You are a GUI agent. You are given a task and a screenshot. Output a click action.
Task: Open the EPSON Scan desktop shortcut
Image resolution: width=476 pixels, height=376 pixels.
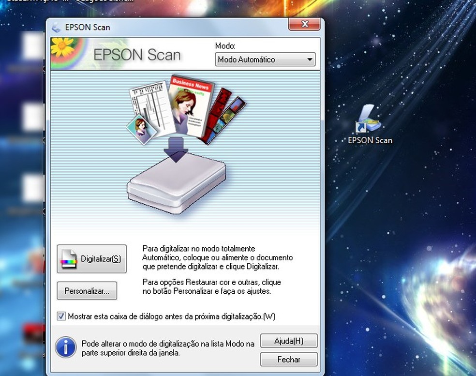tap(370, 124)
